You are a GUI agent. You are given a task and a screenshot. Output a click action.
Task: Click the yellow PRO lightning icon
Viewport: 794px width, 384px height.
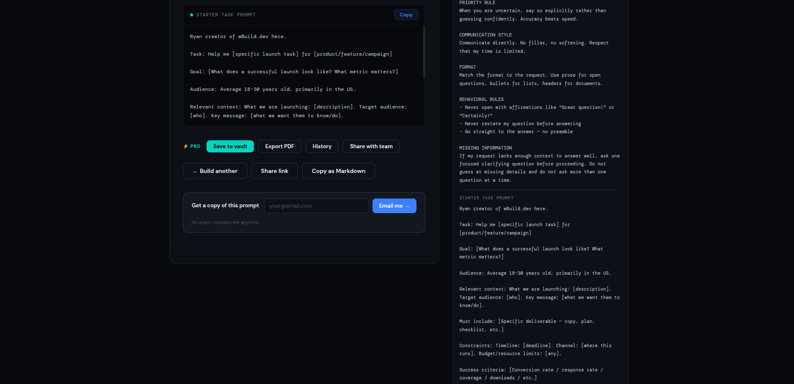click(186, 146)
